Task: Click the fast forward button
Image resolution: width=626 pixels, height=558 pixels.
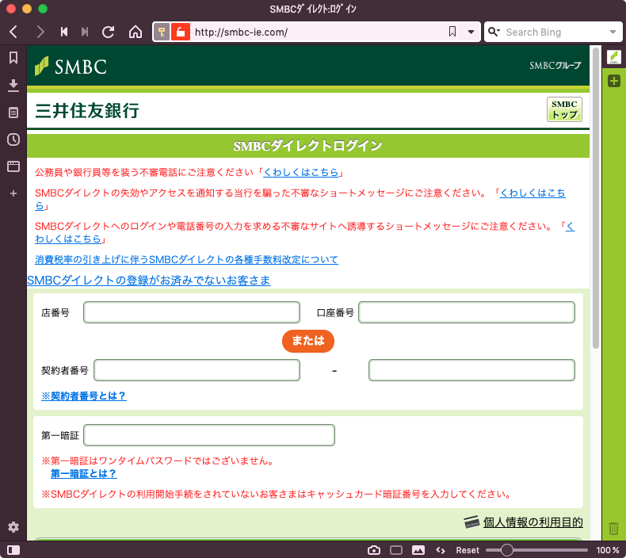Action: (85, 32)
